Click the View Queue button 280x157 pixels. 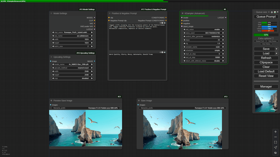[x=272, y=41]
